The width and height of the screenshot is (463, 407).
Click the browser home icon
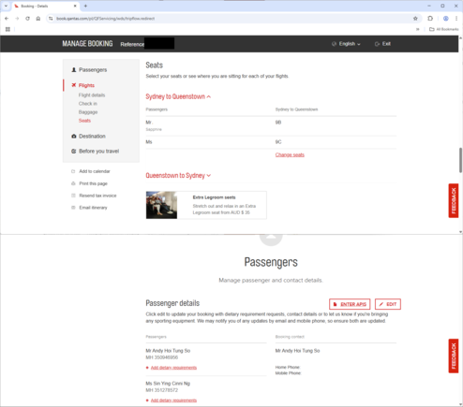point(38,19)
